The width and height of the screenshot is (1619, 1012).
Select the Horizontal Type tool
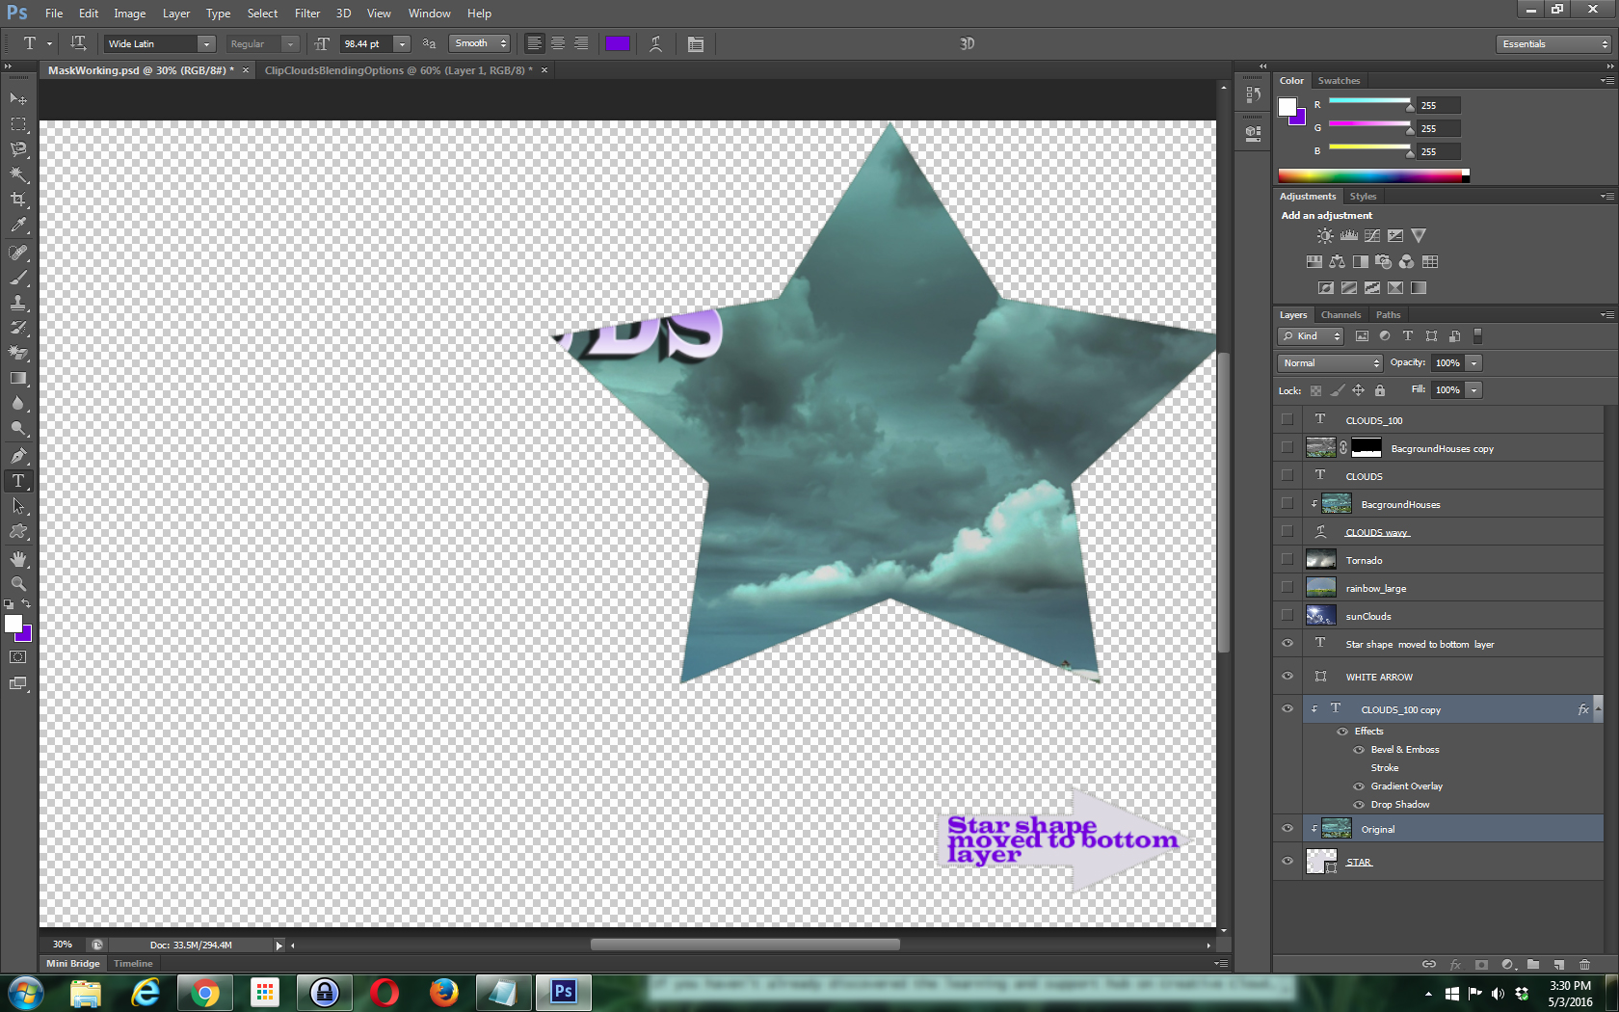click(17, 480)
